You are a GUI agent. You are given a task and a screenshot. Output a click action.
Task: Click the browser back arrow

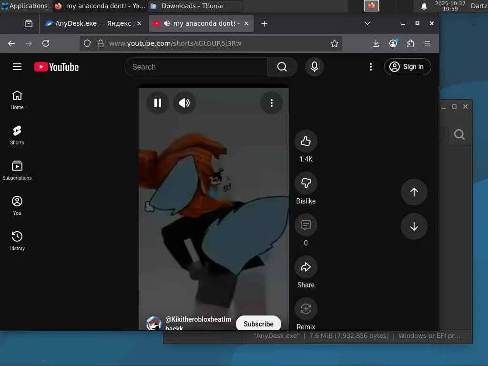[11, 43]
